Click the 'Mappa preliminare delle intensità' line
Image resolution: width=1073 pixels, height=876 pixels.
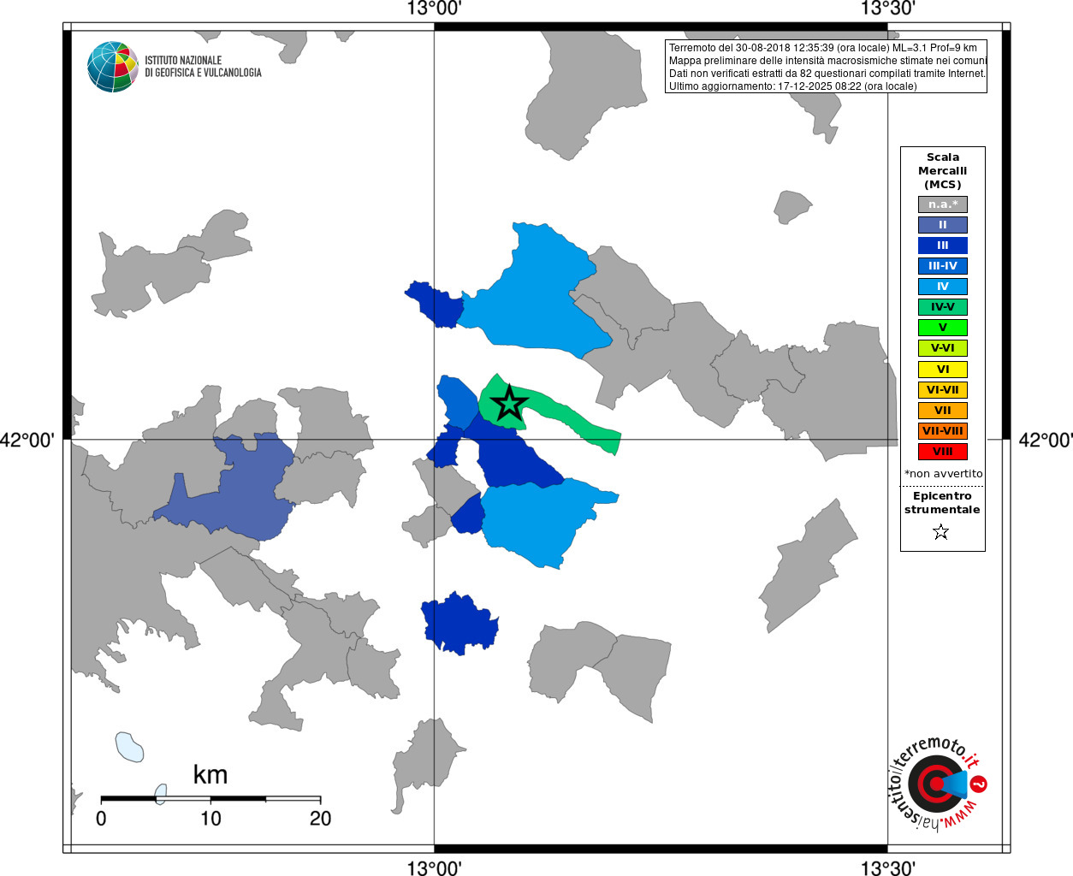[x=827, y=61]
